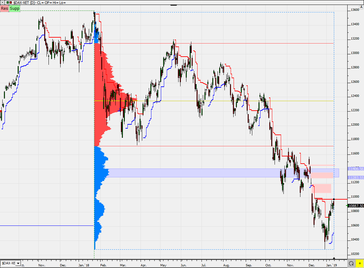Click the green square indicator in title bar
The width and height of the screenshot is (364, 268).
[x=8, y=3]
